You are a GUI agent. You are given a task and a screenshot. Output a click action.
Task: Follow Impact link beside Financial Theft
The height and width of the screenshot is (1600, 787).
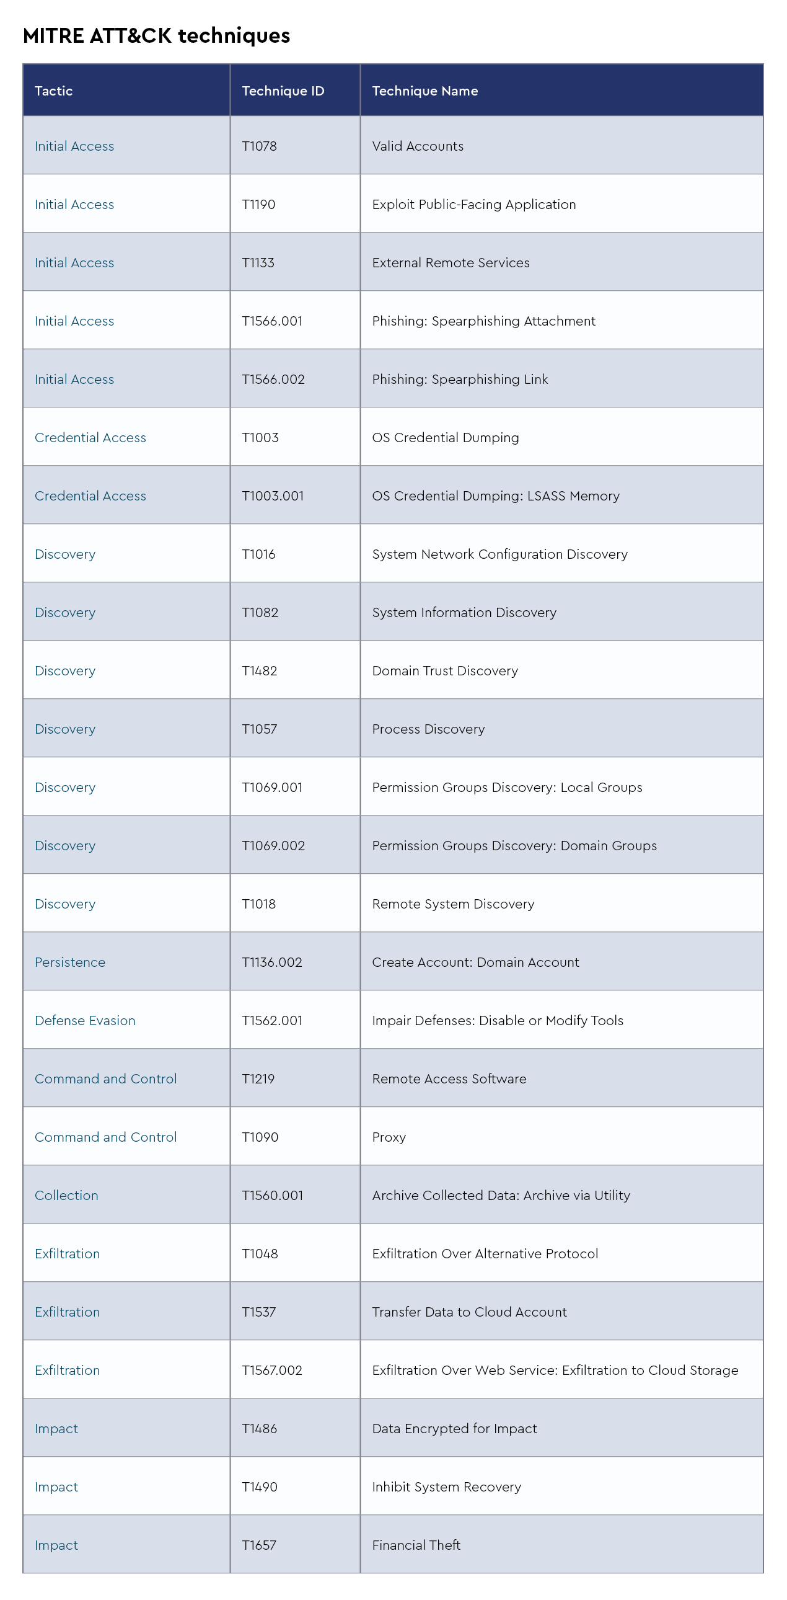tap(56, 1545)
